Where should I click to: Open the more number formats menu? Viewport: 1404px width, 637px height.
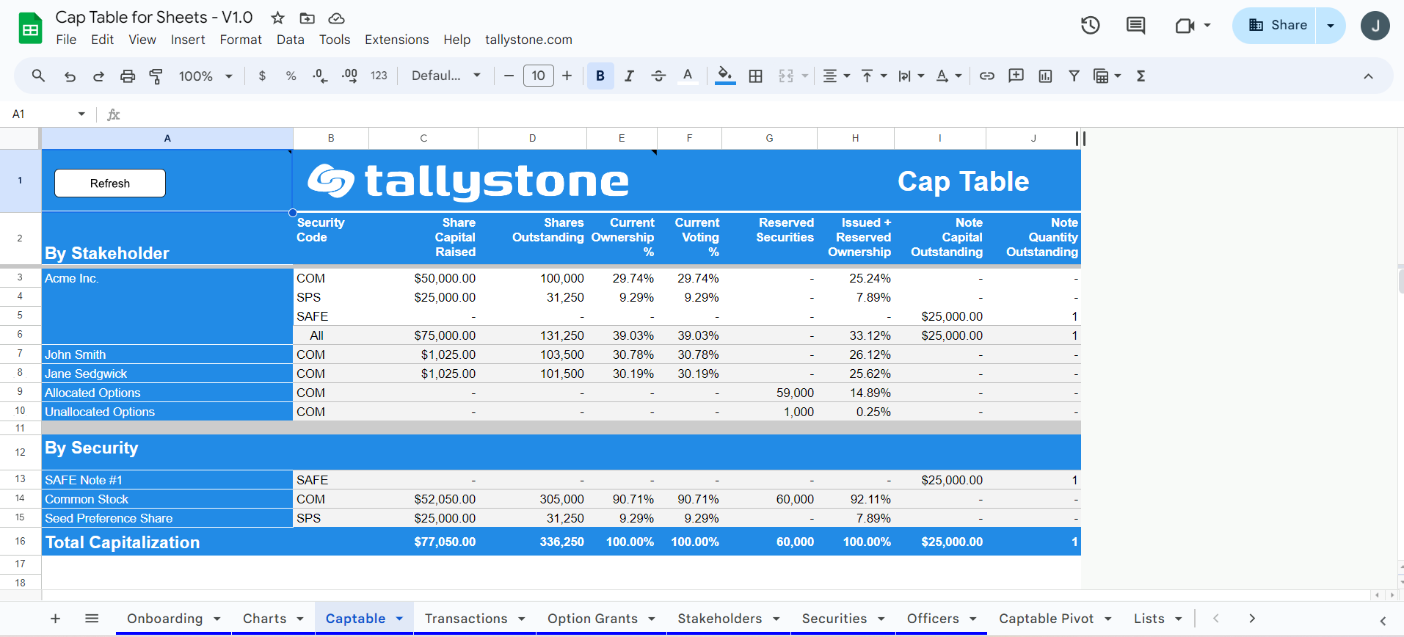(x=379, y=76)
